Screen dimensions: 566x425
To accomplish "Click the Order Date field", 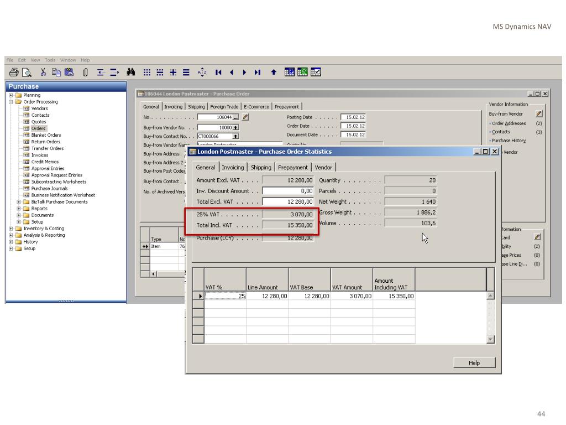I will point(353,126).
